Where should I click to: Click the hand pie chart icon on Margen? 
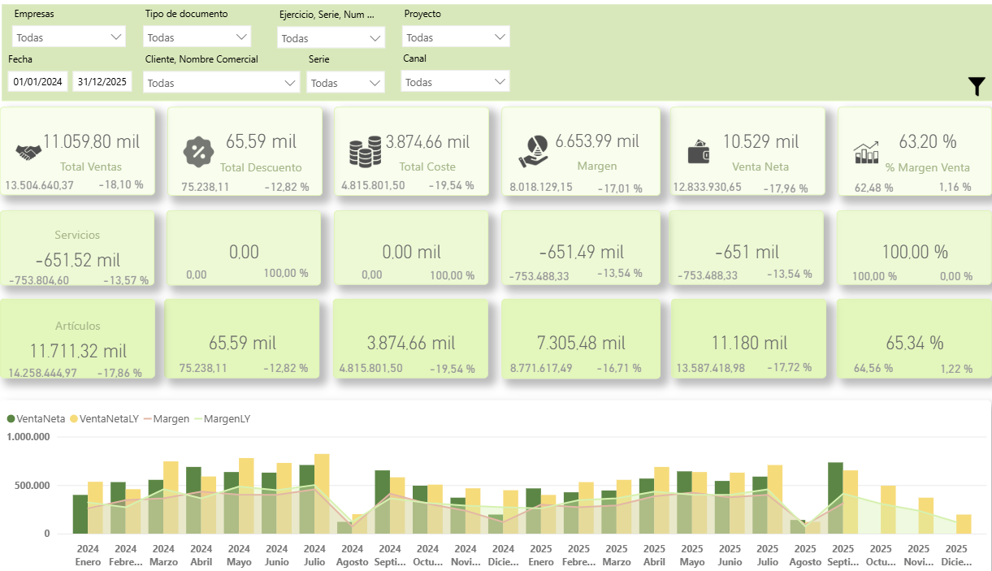point(533,150)
